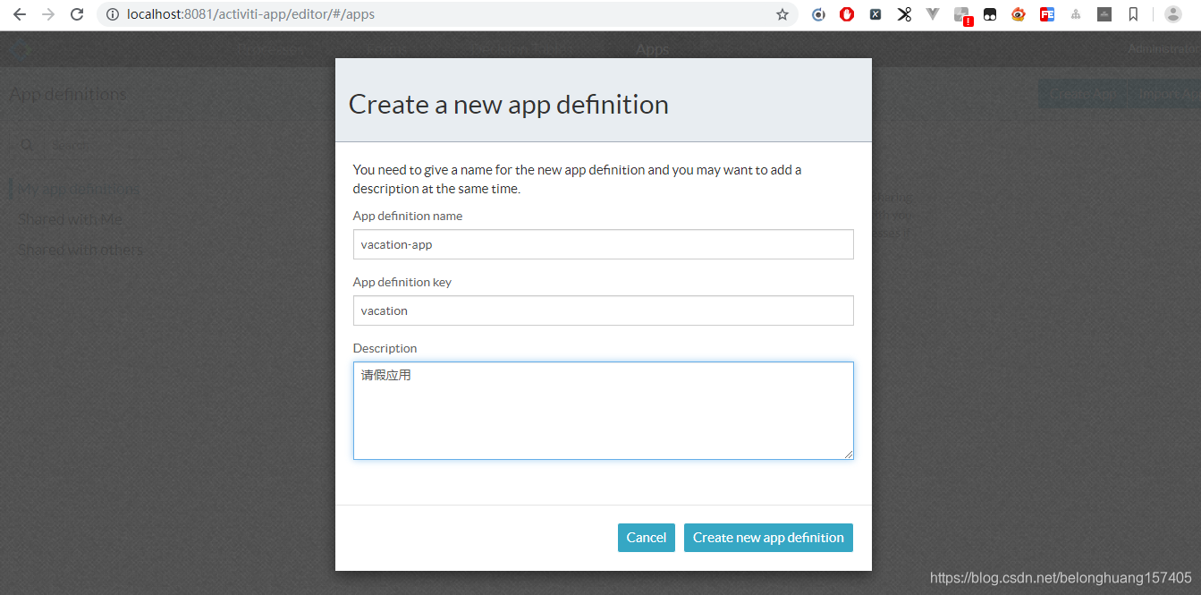This screenshot has height=595, width=1201.
Task: Open the Chrome profile avatar
Action: (x=1173, y=14)
